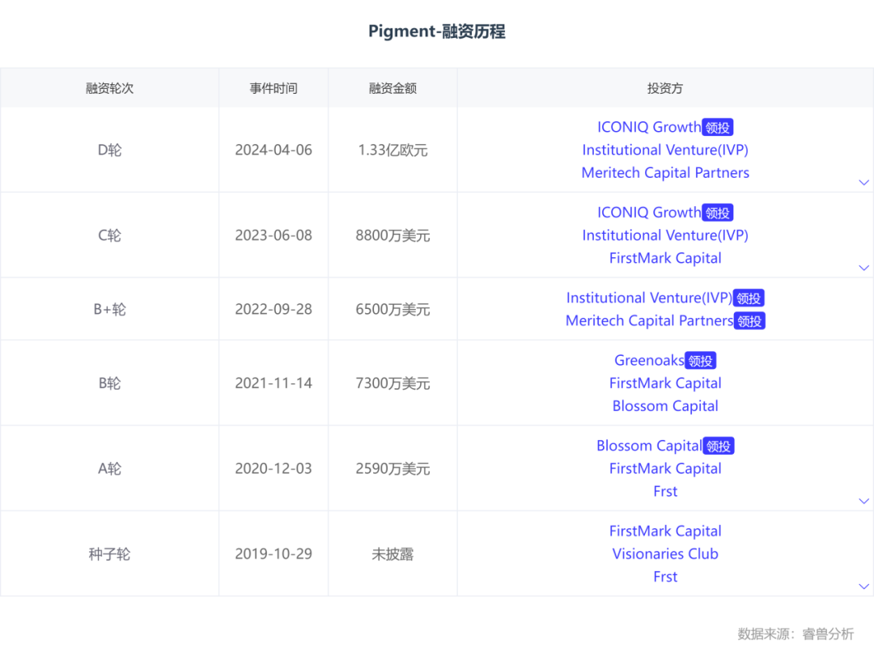Open FirstMark Capital link in A轮 row

tap(665, 468)
